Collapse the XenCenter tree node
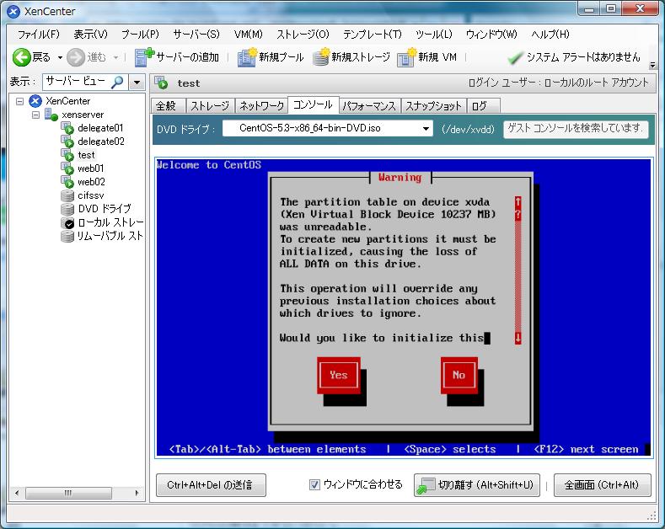The height and width of the screenshot is (529, 665). coord(20,101)
